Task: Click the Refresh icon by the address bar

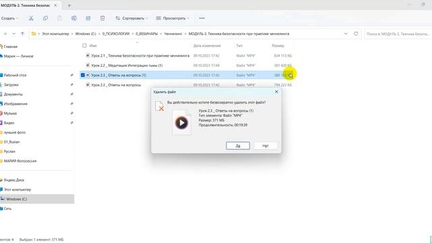Action: (x=356, y=34)
